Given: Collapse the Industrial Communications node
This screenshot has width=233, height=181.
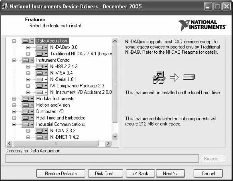Looking at the screenshot, I should [14, 124].
